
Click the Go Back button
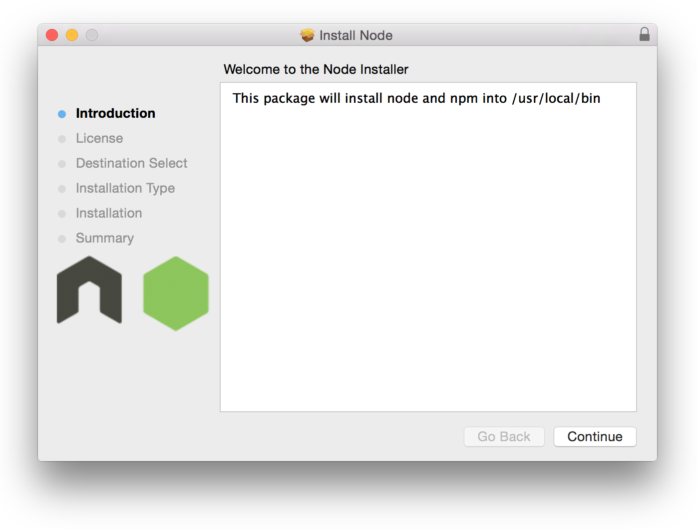504,437
